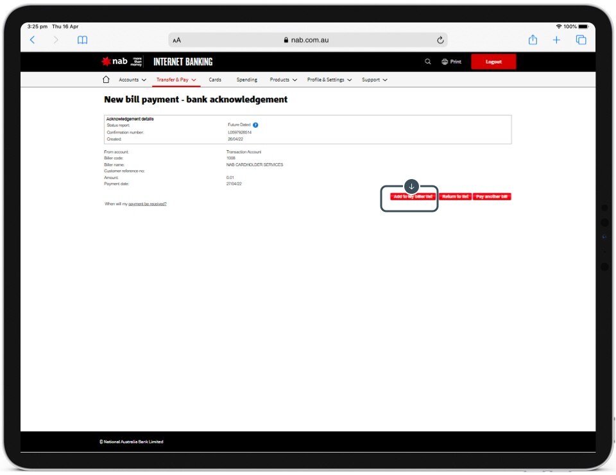Click Pay another bill button
This screenshot has width=616, height=475.
pos(492,196)
